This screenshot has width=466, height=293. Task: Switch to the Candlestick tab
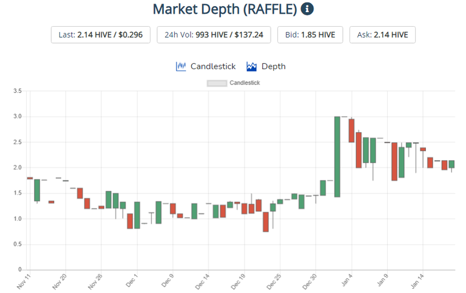click(205, 66)
